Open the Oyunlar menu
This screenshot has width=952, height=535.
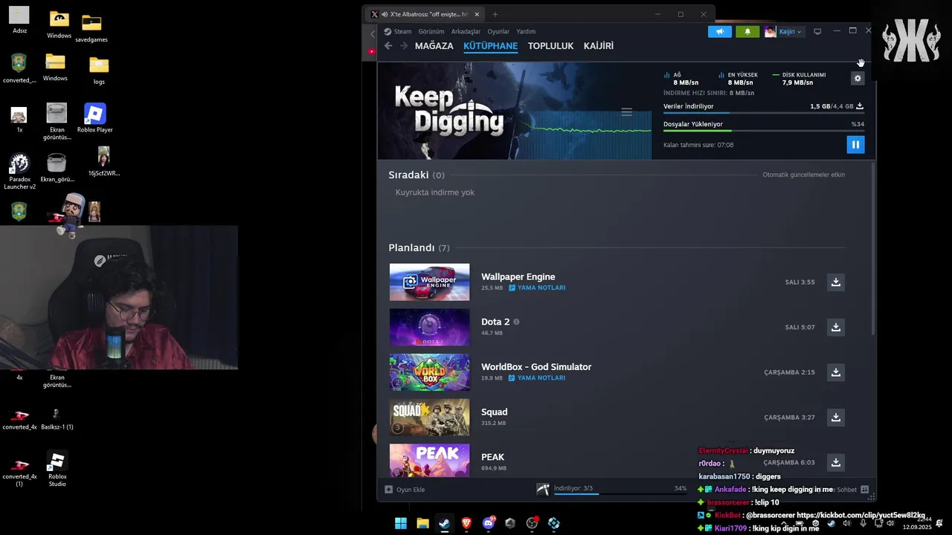pyautogui.click(x=498, y=31)
